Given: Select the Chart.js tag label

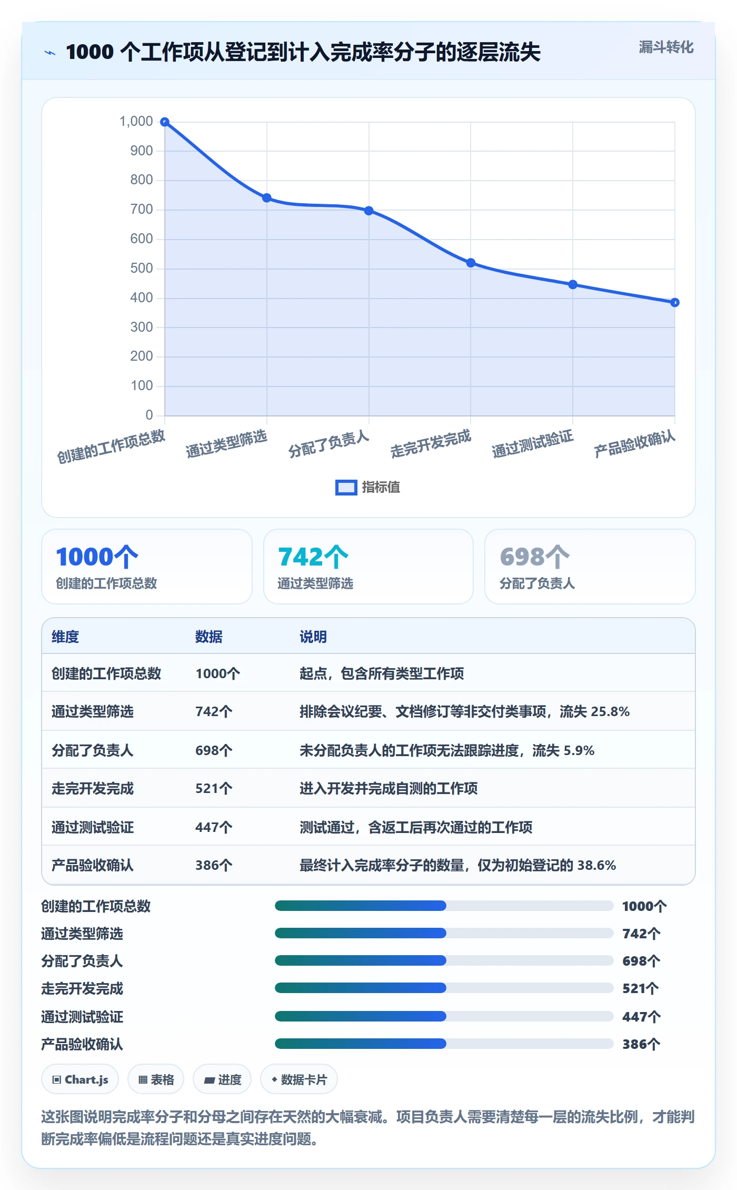Looking at the screenshot, I should click(86, 1080).
